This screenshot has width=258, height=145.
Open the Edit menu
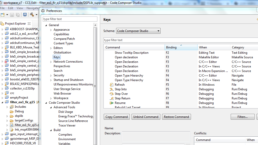pos(11,8)
